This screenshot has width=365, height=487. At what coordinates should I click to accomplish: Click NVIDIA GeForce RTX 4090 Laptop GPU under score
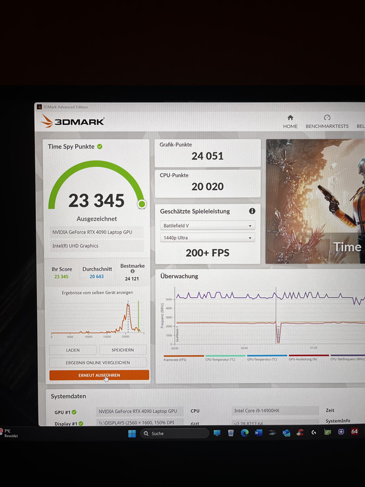[x=97, y=232]
